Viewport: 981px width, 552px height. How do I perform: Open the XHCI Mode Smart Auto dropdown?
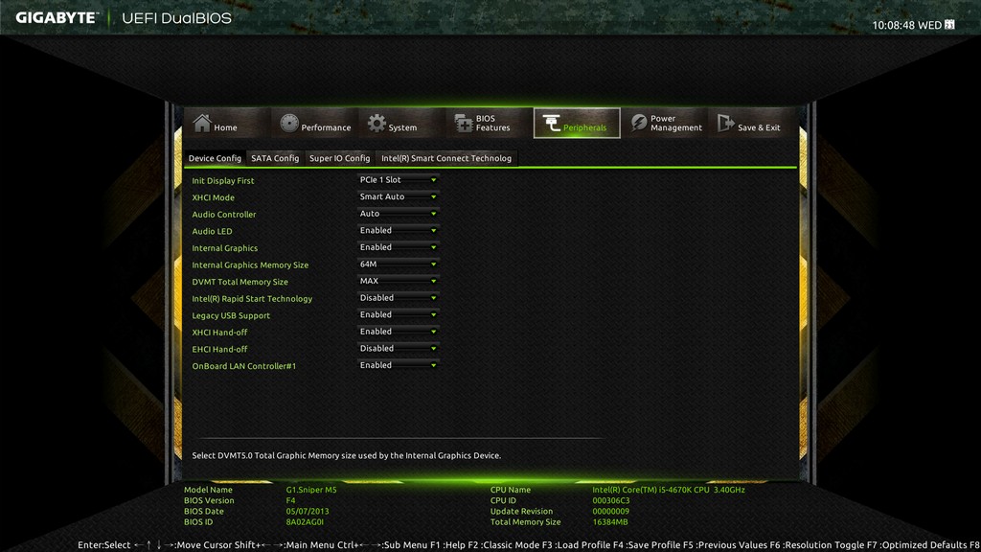click(398, 196)
